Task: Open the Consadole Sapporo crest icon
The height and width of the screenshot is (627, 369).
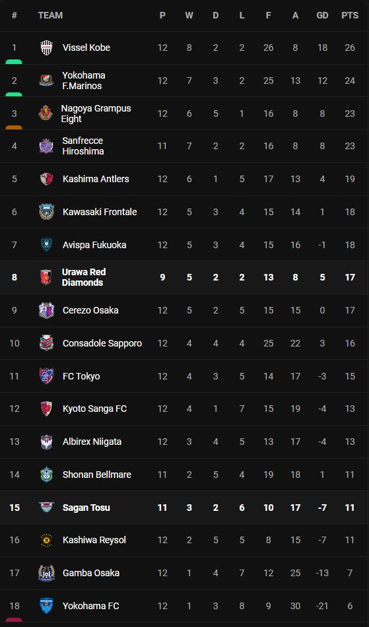Action: click(46, 343)
